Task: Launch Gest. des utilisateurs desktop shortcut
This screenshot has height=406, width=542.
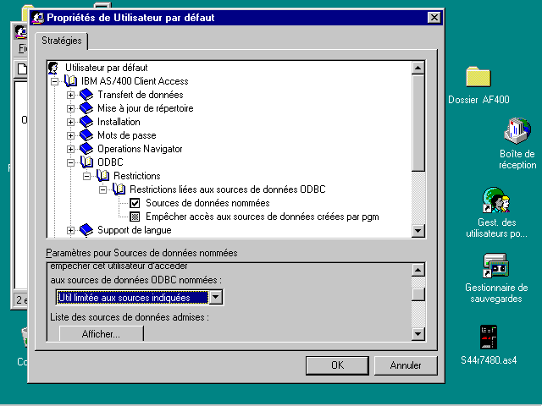Action: 495,202
